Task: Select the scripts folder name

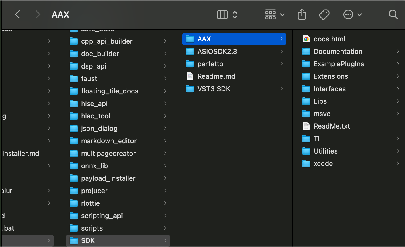Action: pyautogui.click(x=92, y=228)
